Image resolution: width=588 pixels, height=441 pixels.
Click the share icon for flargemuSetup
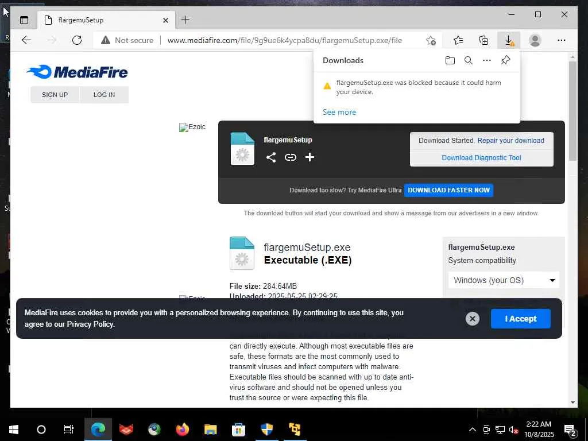coord(271,157)
